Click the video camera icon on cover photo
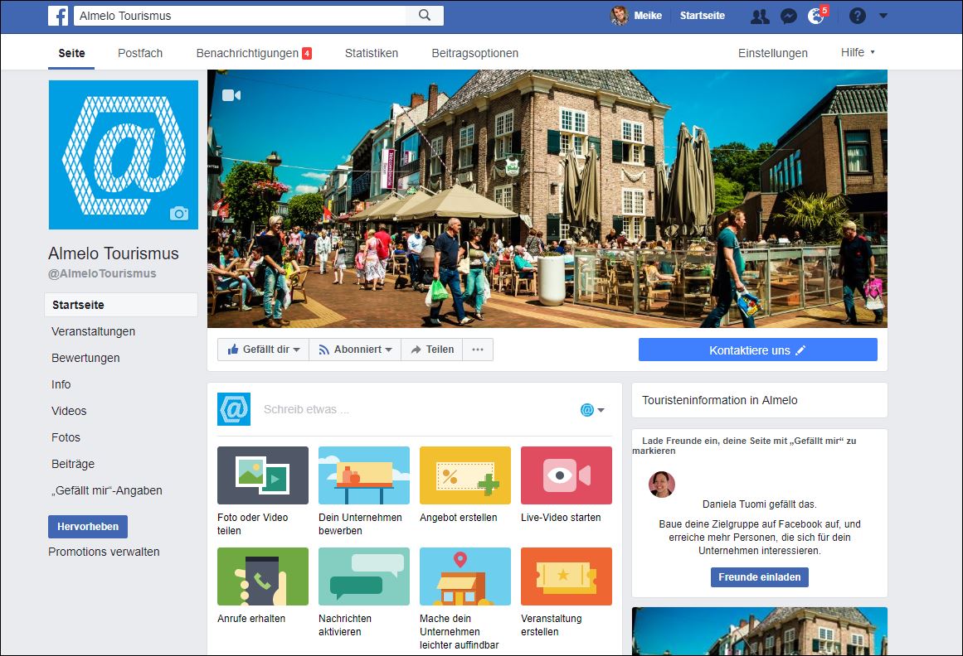This screenshot has height=656, width=963. click(x=231, y=95)
